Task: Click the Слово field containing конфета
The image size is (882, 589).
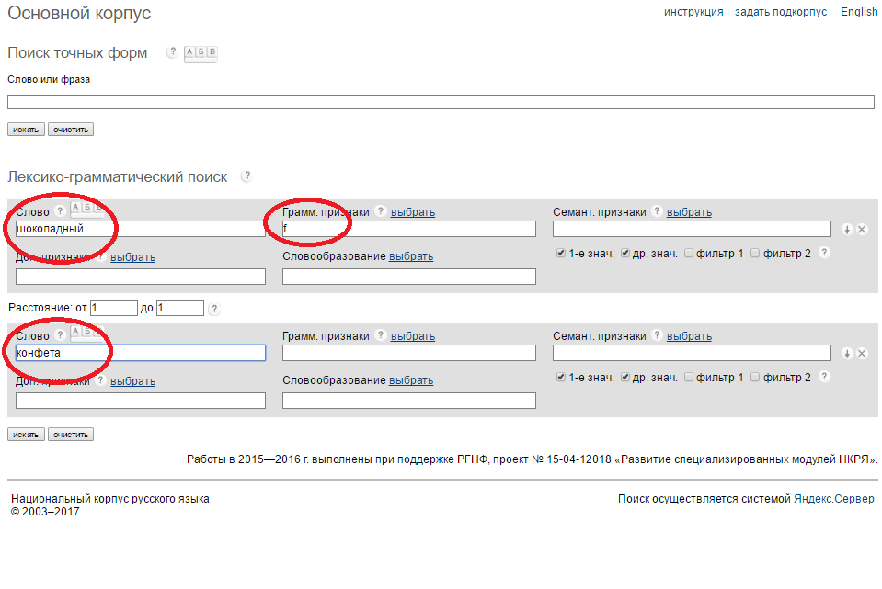Action: (141, 353)
